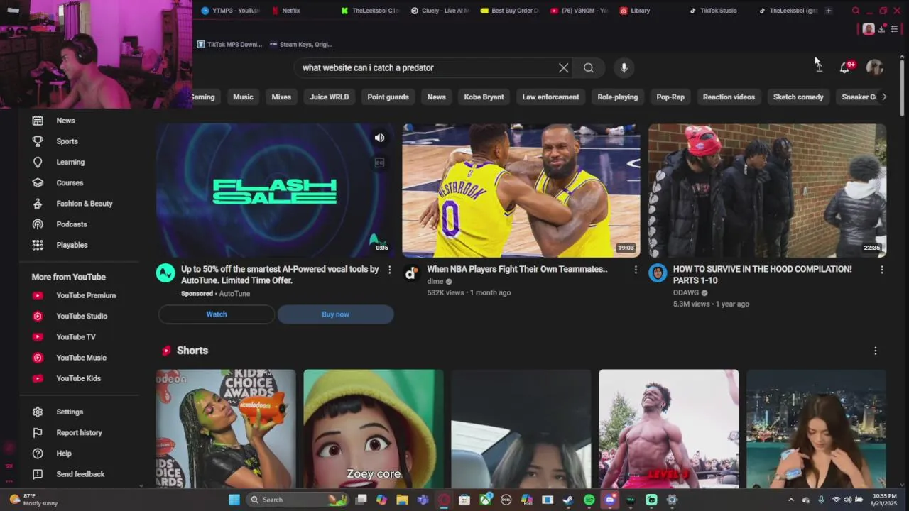909x511 pixels.
Task: Go to Courses in the sidebar
Action: pos(70,182)
